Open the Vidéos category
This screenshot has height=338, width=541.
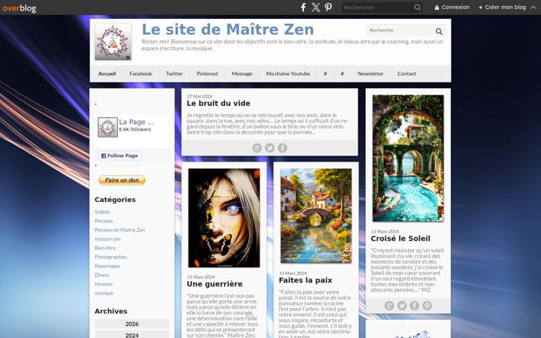[x=102, y=212]
